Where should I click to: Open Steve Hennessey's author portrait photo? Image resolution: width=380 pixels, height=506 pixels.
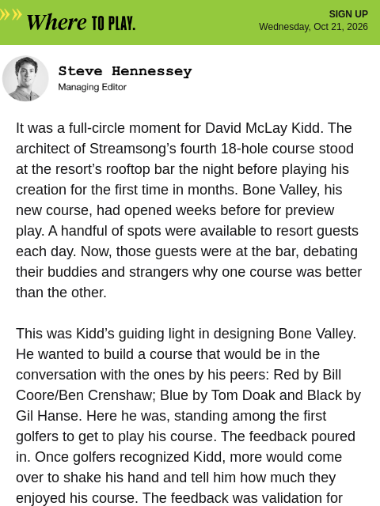pyautogui.click(x=25, y=78)
